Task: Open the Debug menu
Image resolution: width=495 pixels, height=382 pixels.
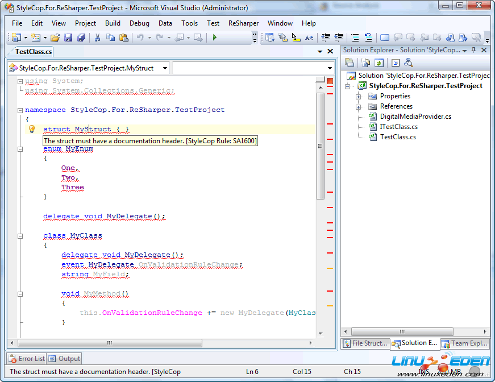Action: (x=139, y=23)
